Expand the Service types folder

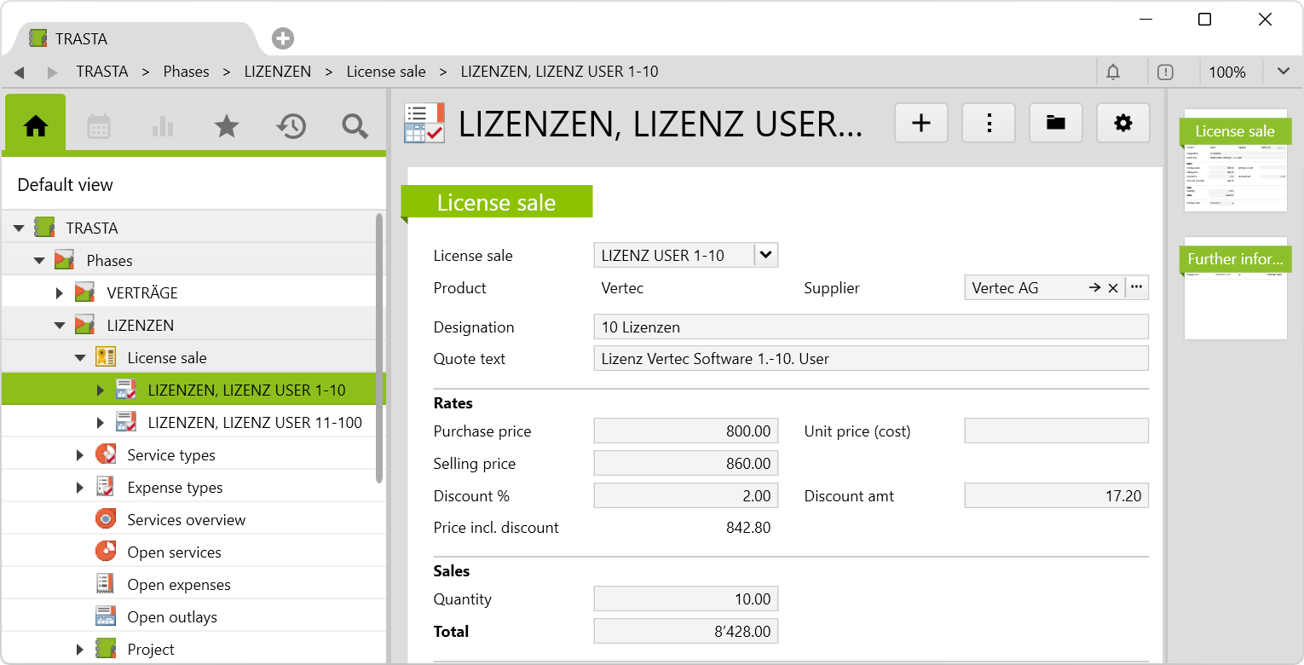80,455
